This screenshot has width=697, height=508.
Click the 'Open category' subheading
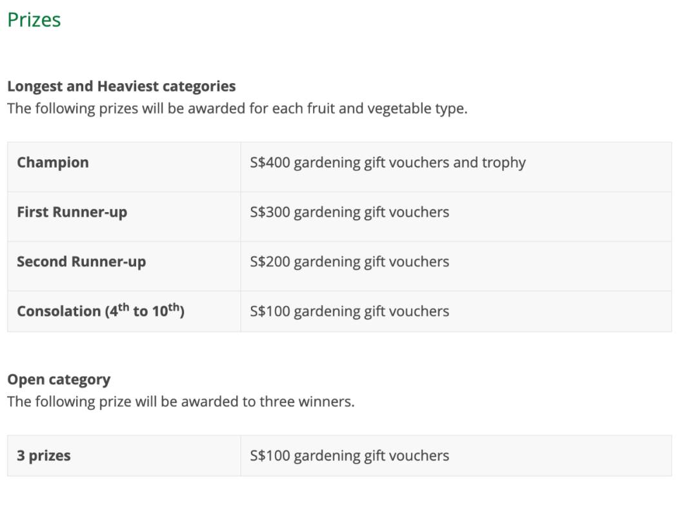59,380
